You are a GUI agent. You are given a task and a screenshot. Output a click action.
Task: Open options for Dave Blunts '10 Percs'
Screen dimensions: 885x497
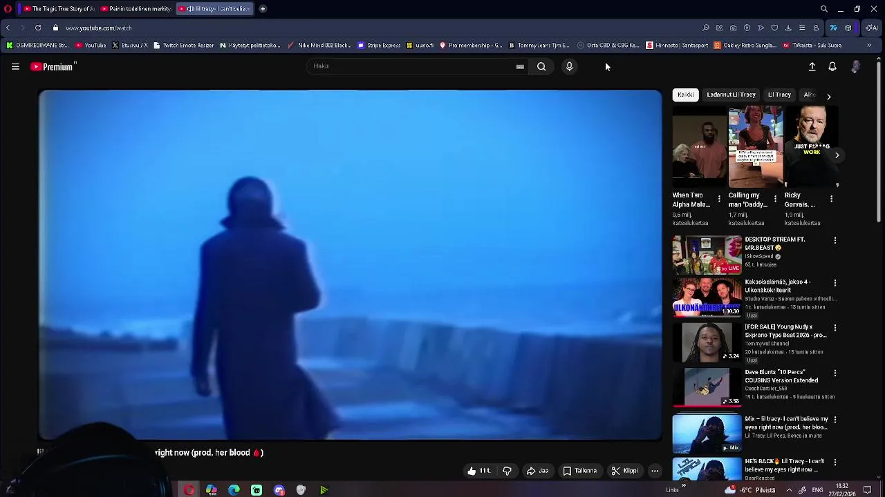pyautogui.click(x=835, y=373)
